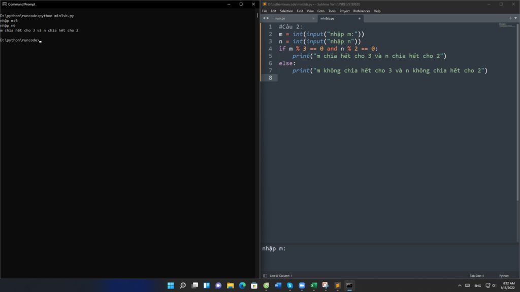This screenshot has width=520, height=292.
Task: Open the green circular app on taskbar
Action: click(x=266, y=285)
